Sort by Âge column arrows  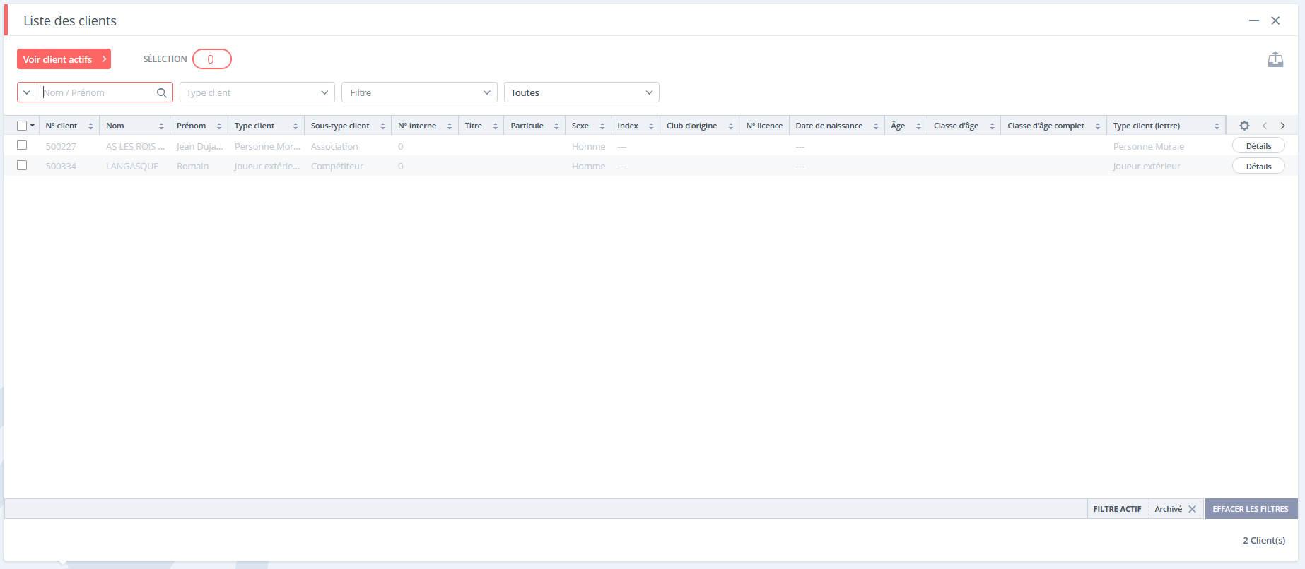[x=918, y=126]
